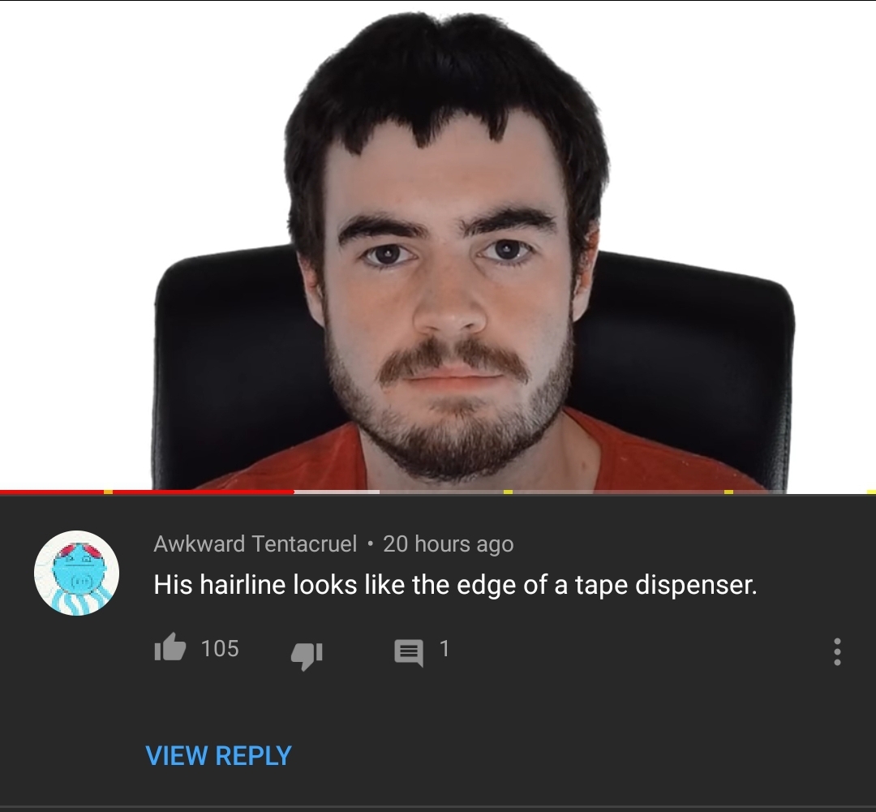Seek into the light gray buffered section
Screen dimensions: 876x812
tap(337, 492)
